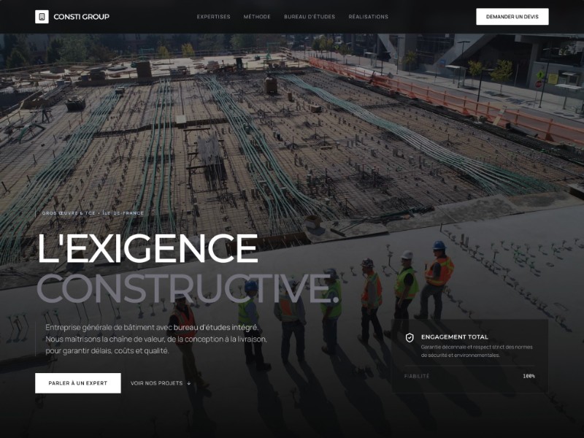The image size is (584, 438).
Task: Click the Garantie décennale description text
Action: (478, 353)
